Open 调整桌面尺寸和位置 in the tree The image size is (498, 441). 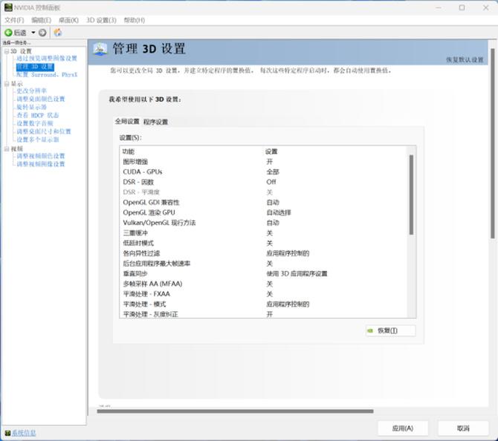coord(44,131)
